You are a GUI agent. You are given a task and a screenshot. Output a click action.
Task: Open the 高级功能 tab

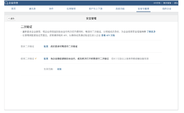coord(120,9)
